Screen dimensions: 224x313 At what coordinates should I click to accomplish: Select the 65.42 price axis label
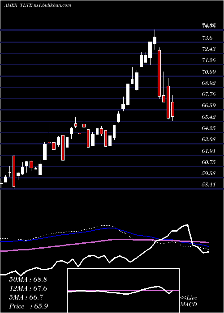coord(209,117)
